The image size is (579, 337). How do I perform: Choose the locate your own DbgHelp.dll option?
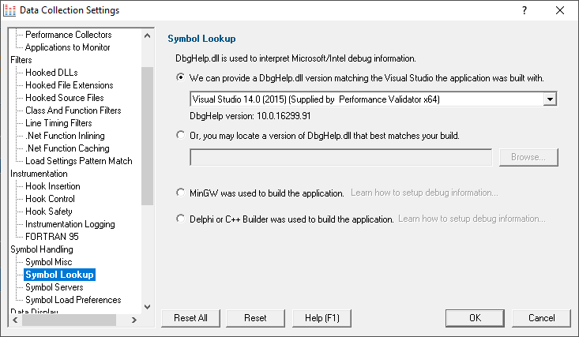181,135
